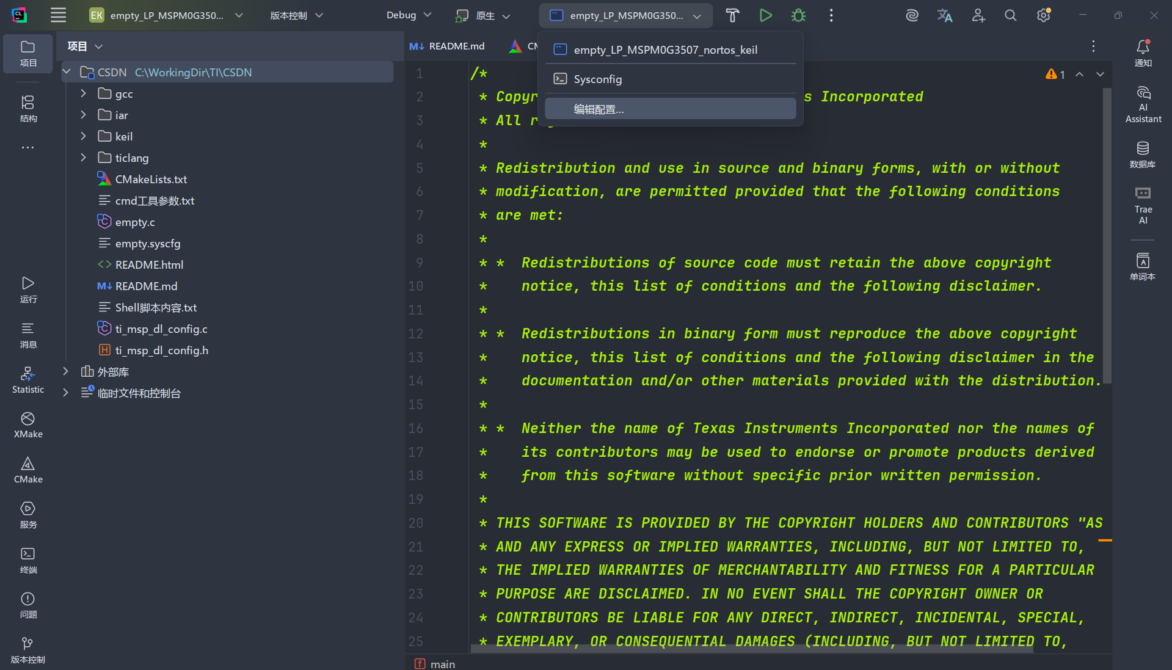Screen dimensions: 1172x670
Task: Select empty_LP_MSPM0G3507_nortos_keil configuration
Action: click(x=671, y=49)
